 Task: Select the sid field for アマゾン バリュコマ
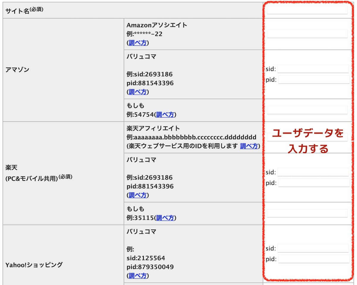pos(313,69)
